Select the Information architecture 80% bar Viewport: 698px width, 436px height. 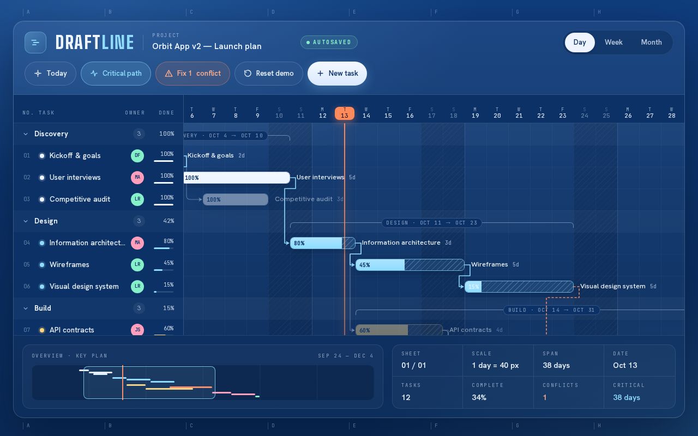pos(323,243)
